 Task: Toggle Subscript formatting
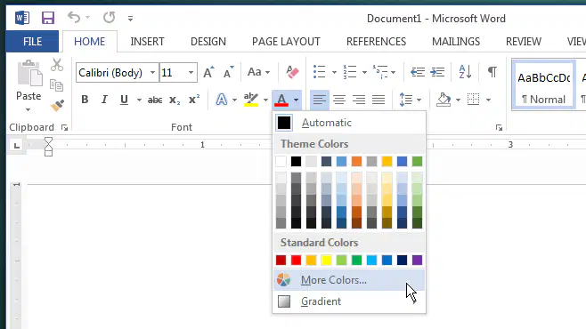(x=175, y=100)
